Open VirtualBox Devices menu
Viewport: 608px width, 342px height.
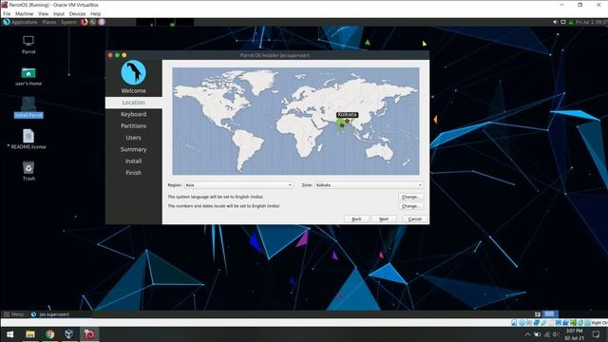(x=77, y=13)
